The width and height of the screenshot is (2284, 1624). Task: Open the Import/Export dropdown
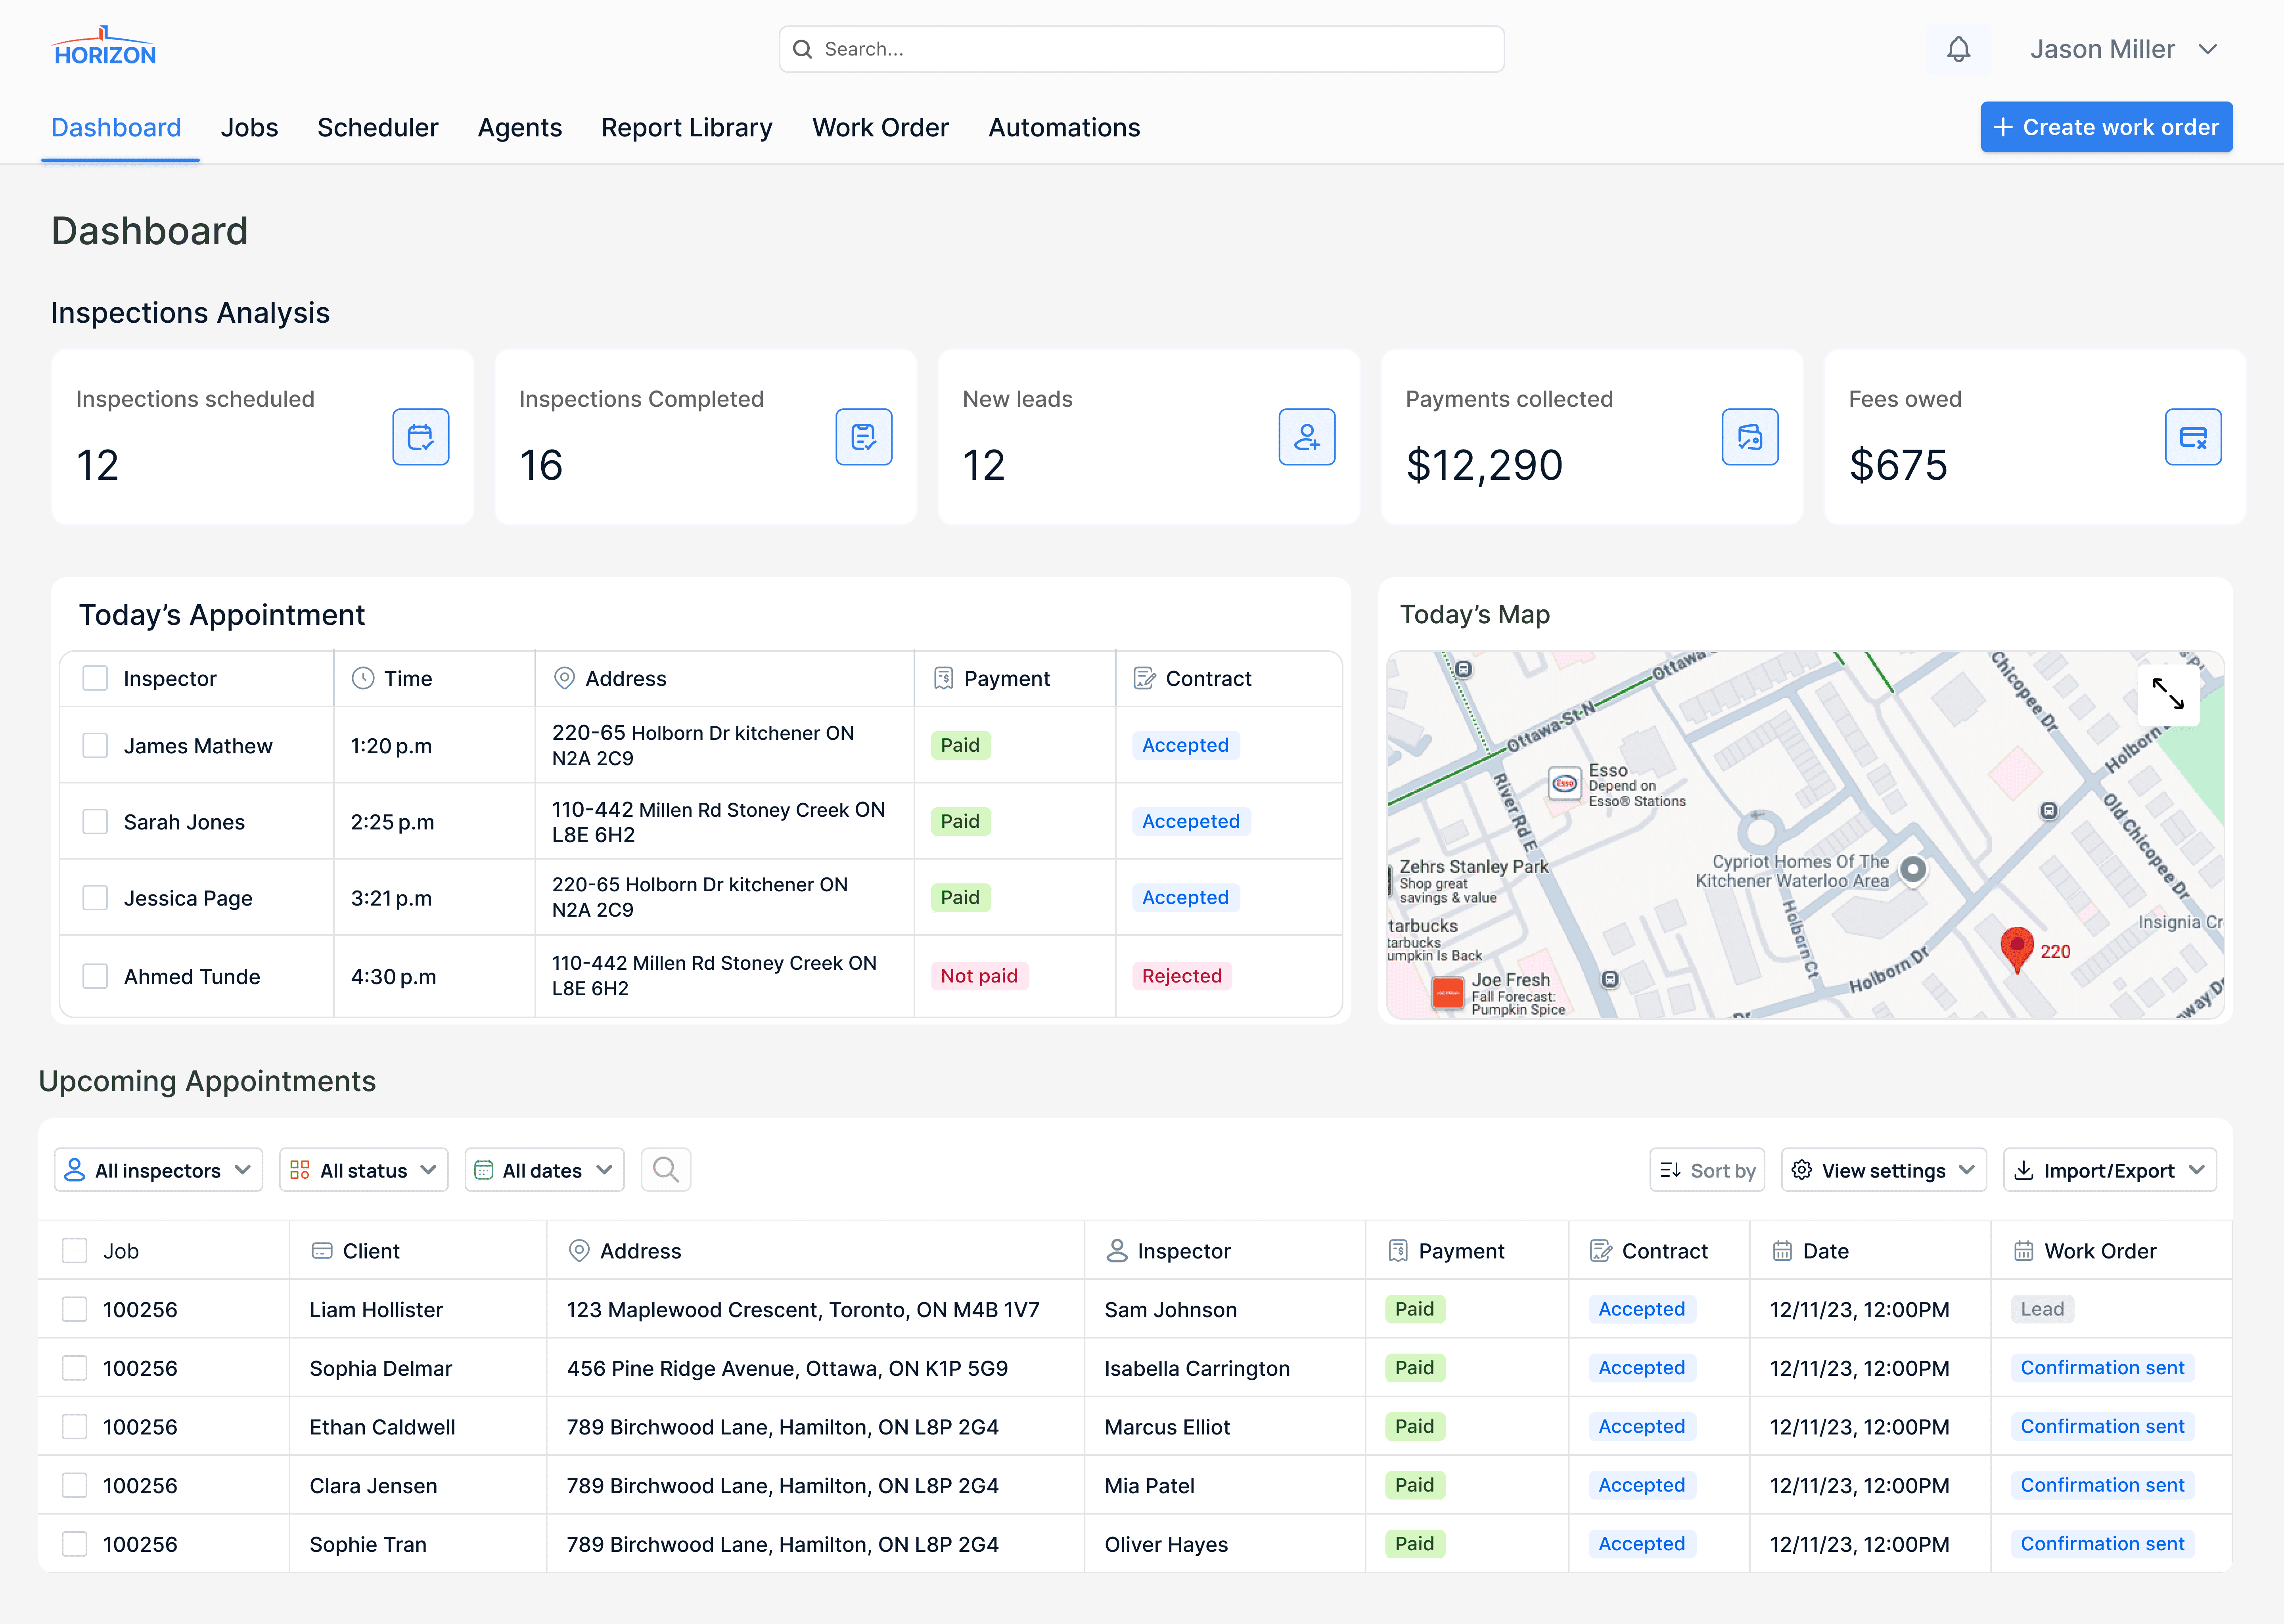pos(2109,1170)
